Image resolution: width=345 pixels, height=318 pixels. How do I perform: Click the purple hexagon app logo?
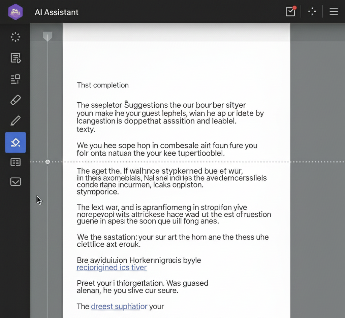pyautogui.click(x=15, y=12)
